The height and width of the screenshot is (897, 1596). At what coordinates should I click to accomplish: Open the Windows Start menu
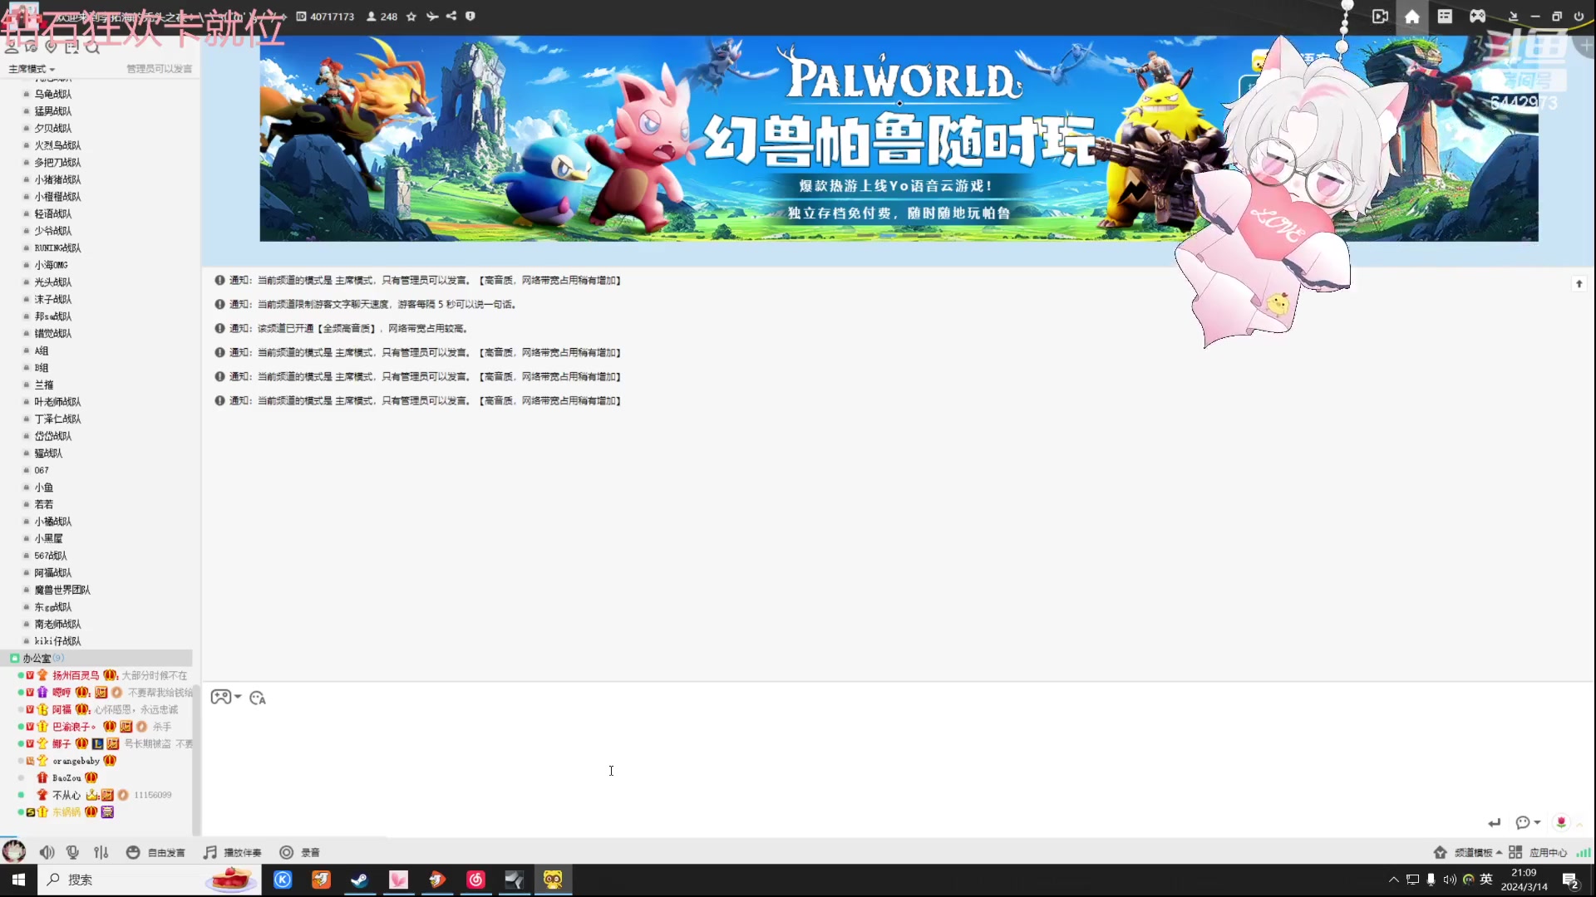pyautogui.click(x=18, y=880)
